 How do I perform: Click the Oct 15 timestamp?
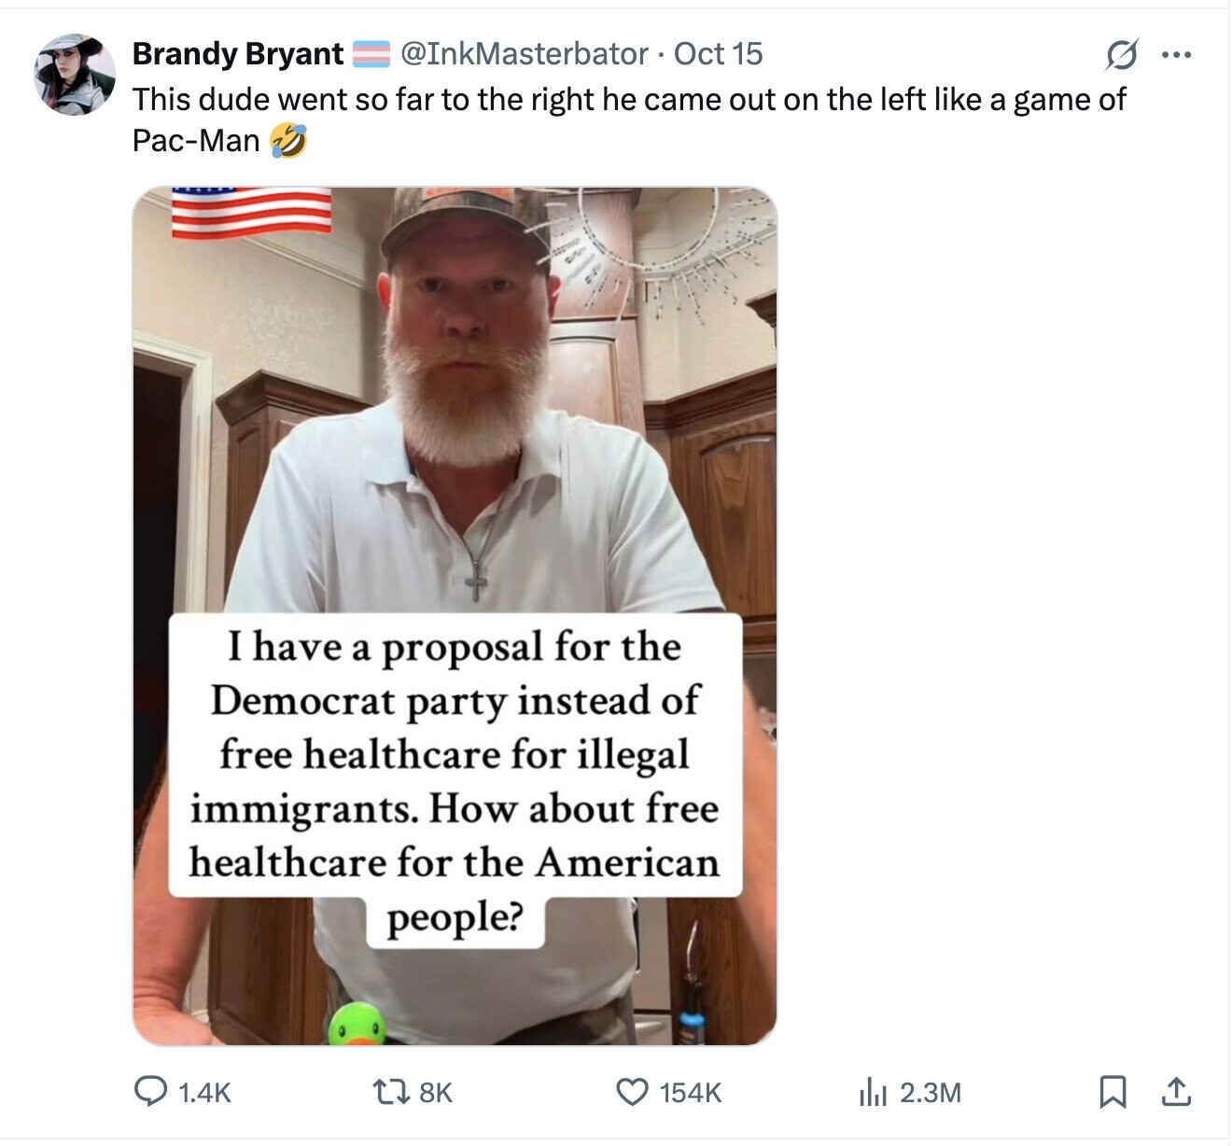coord(718,54)
